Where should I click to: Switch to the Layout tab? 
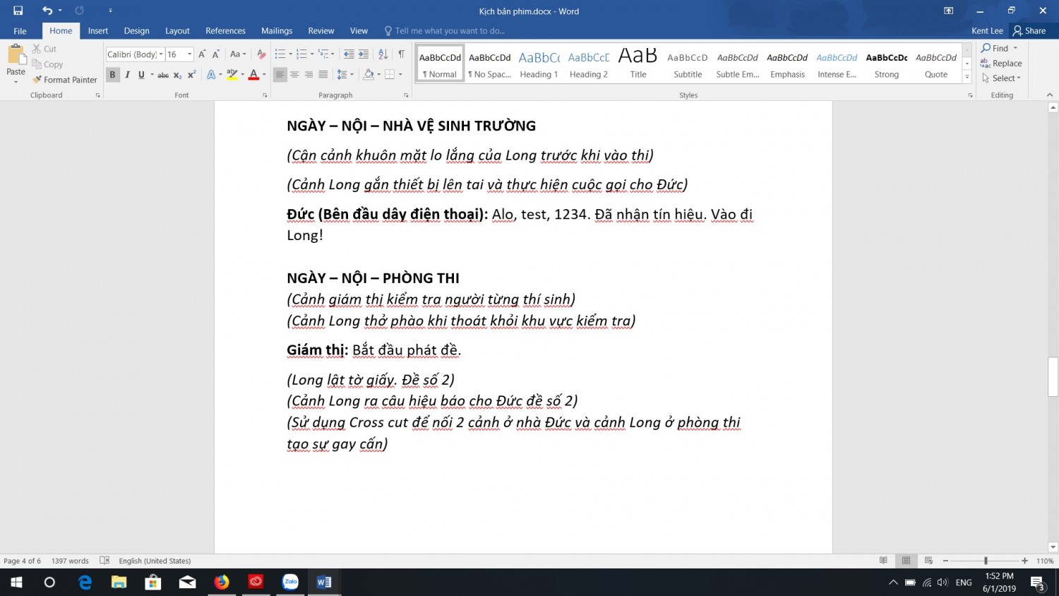click(x=177, y=31)
